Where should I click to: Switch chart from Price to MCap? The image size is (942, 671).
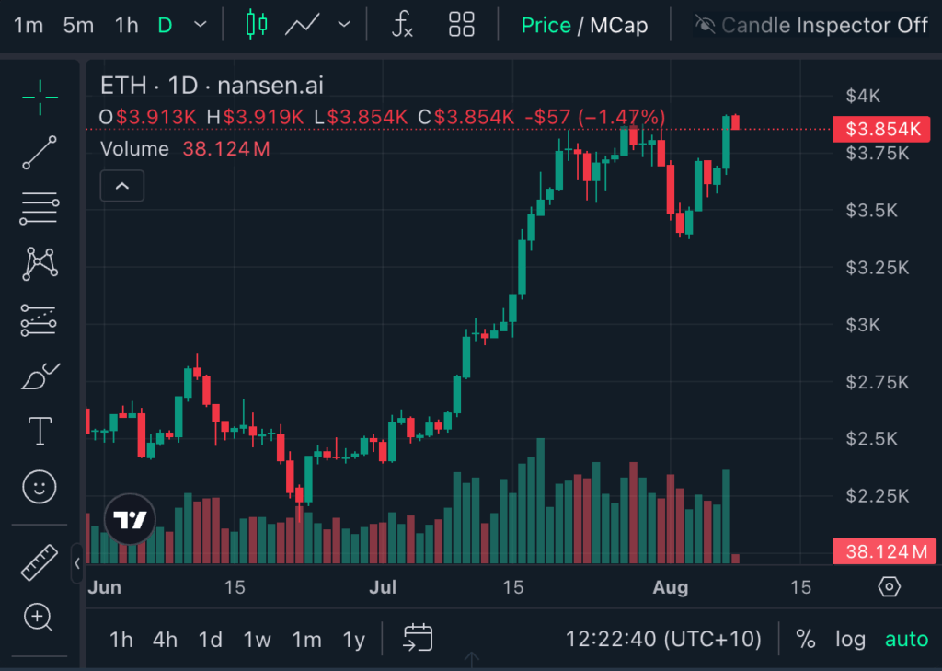tap(622, 25)
